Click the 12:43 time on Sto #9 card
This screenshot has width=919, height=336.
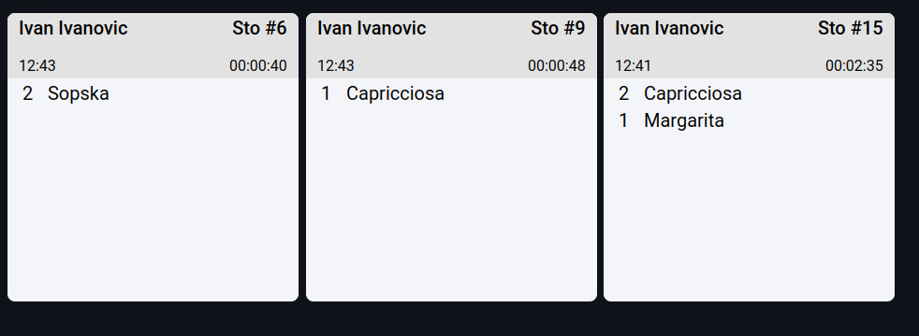point(336,66)
